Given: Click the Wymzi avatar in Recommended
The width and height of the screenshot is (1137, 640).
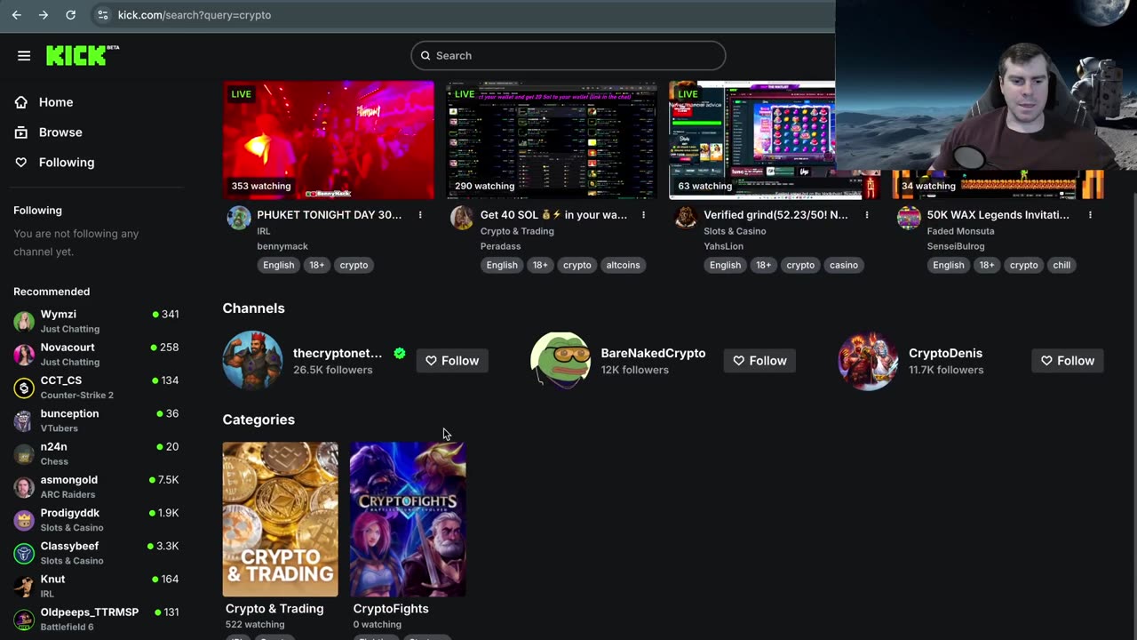Looking at the screenshot, I should (24, 321).
